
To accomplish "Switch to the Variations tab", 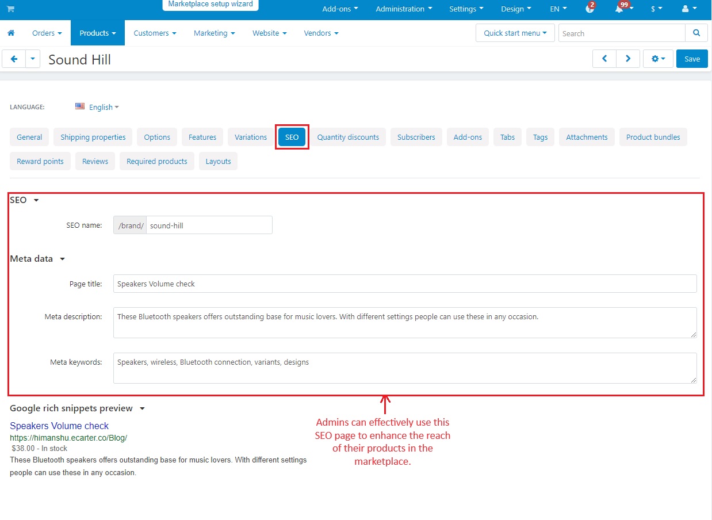I will [251, 137].
